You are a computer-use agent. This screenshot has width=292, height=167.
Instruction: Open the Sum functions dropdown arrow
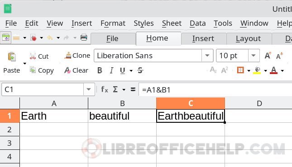[124, 90]
